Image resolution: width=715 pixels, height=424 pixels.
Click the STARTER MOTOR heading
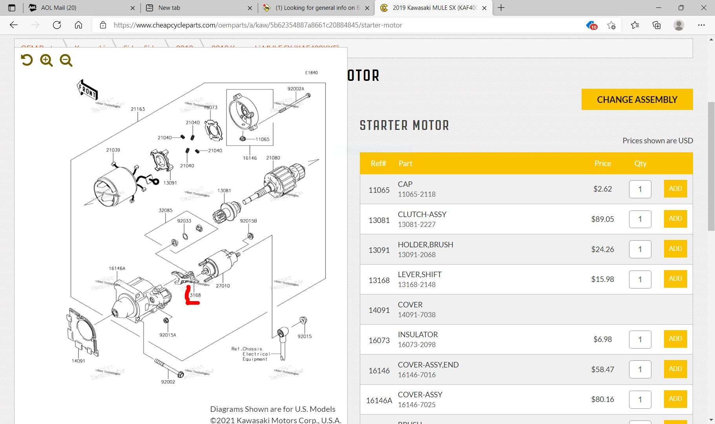(404, 125)
